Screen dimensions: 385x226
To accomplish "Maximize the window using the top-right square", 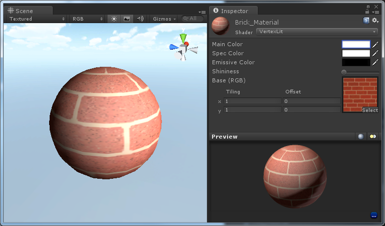I will point(368,7).
